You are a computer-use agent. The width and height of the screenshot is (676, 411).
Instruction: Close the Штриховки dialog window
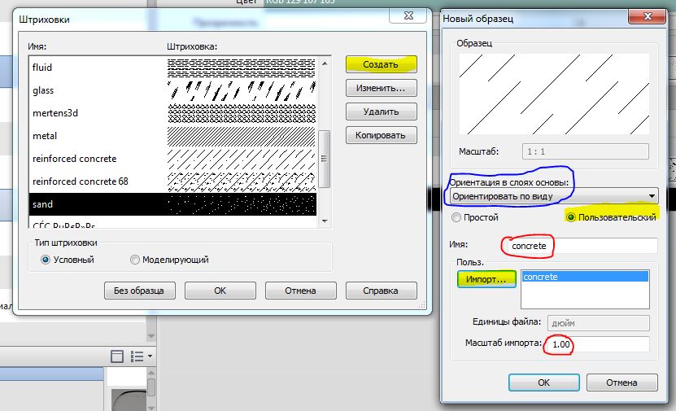point(408,15)
